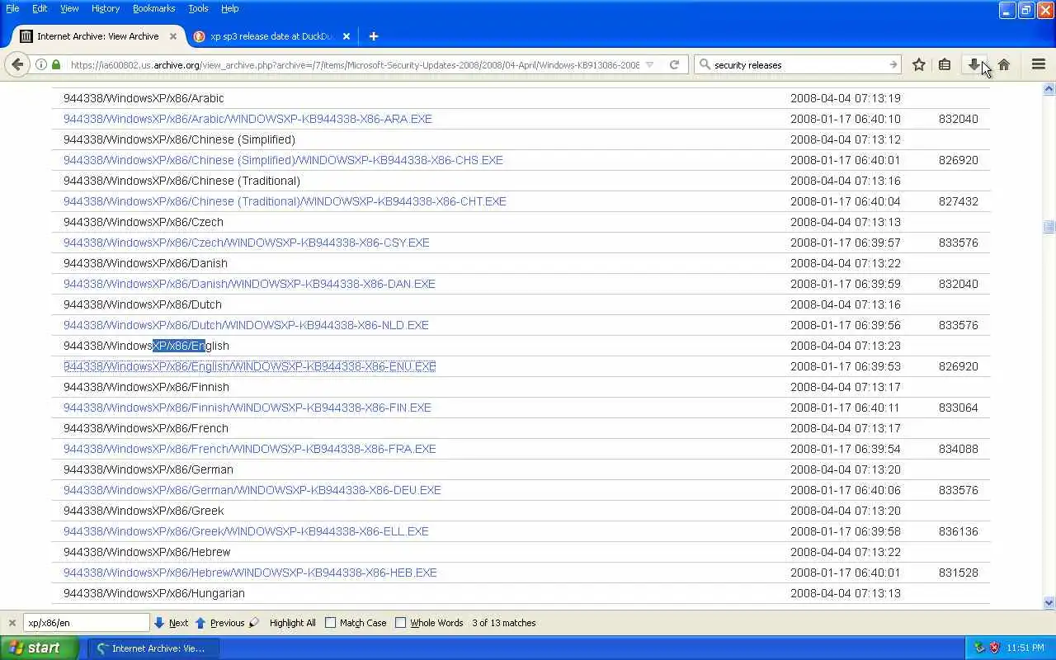Switch to xp sp3 release date tab

(272, 36)
